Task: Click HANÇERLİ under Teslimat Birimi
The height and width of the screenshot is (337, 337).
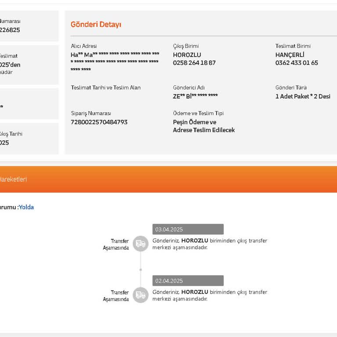Action: [x=290, y=55]
